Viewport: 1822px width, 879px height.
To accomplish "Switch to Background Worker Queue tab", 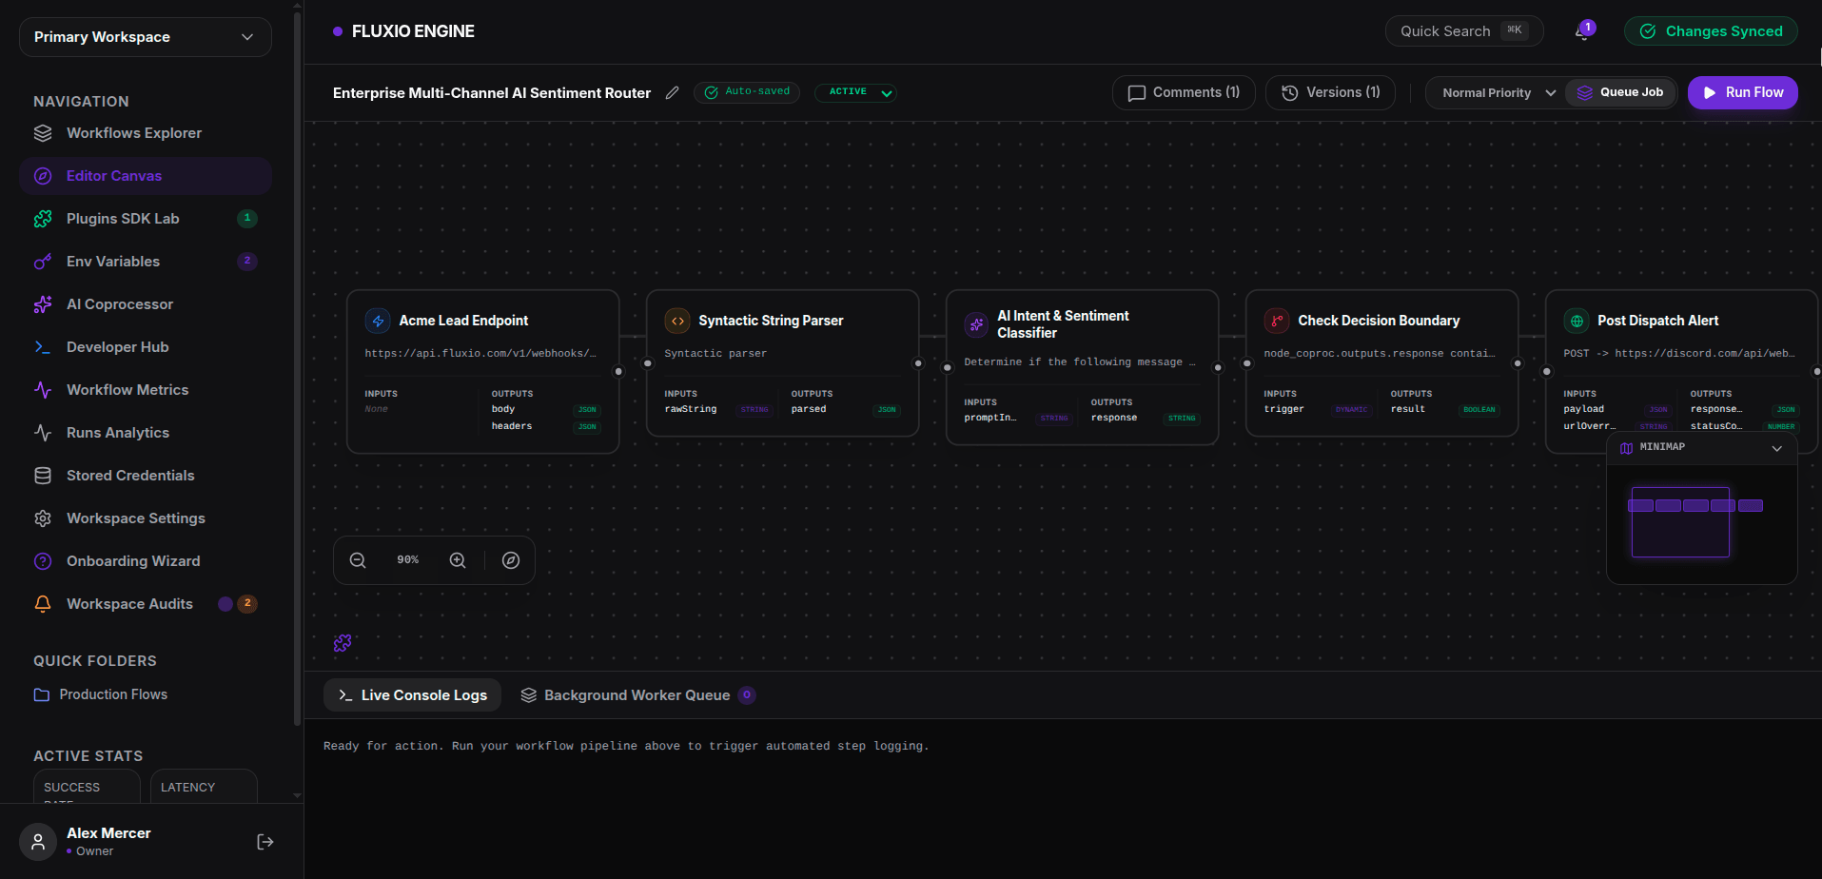I will (x=637, y=695).
